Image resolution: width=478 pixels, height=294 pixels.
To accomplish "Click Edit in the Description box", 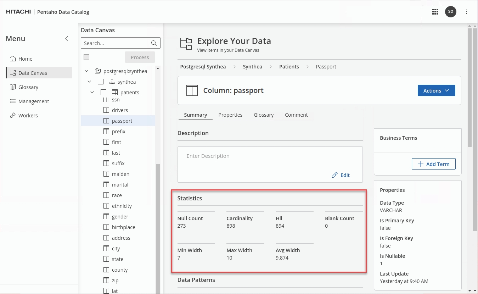I will (341, 175).
